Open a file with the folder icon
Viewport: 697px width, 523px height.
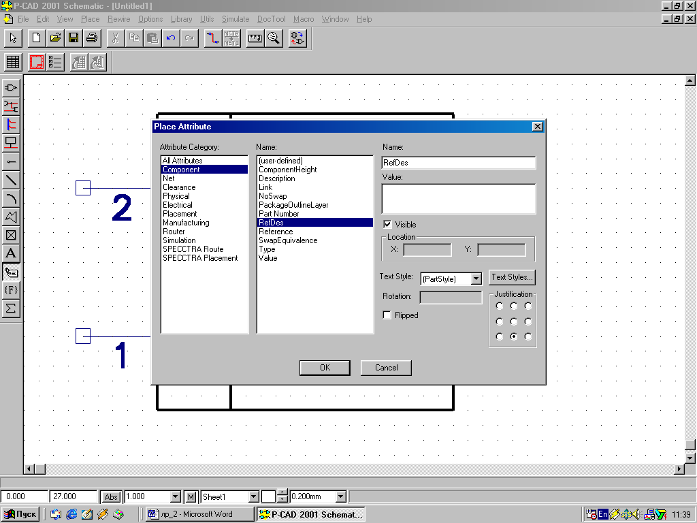tap(55, 38)
